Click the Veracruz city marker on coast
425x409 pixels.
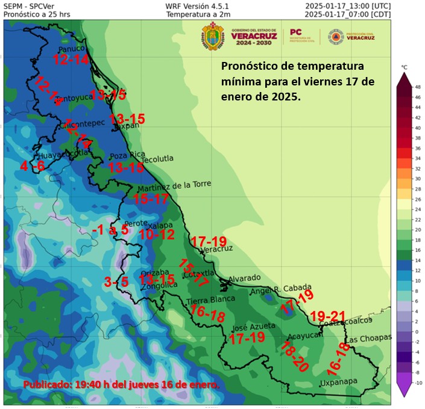pyautogui.click(x=202, y=253)
